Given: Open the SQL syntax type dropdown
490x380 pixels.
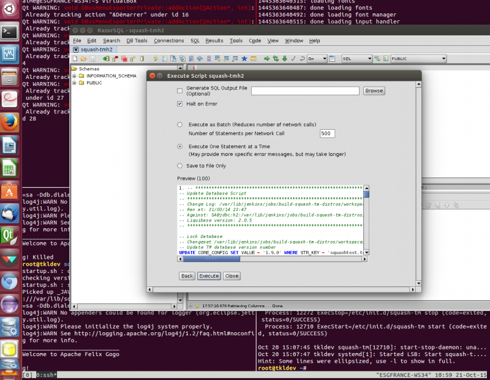Looking at the screenshot, I should (356, 59).
